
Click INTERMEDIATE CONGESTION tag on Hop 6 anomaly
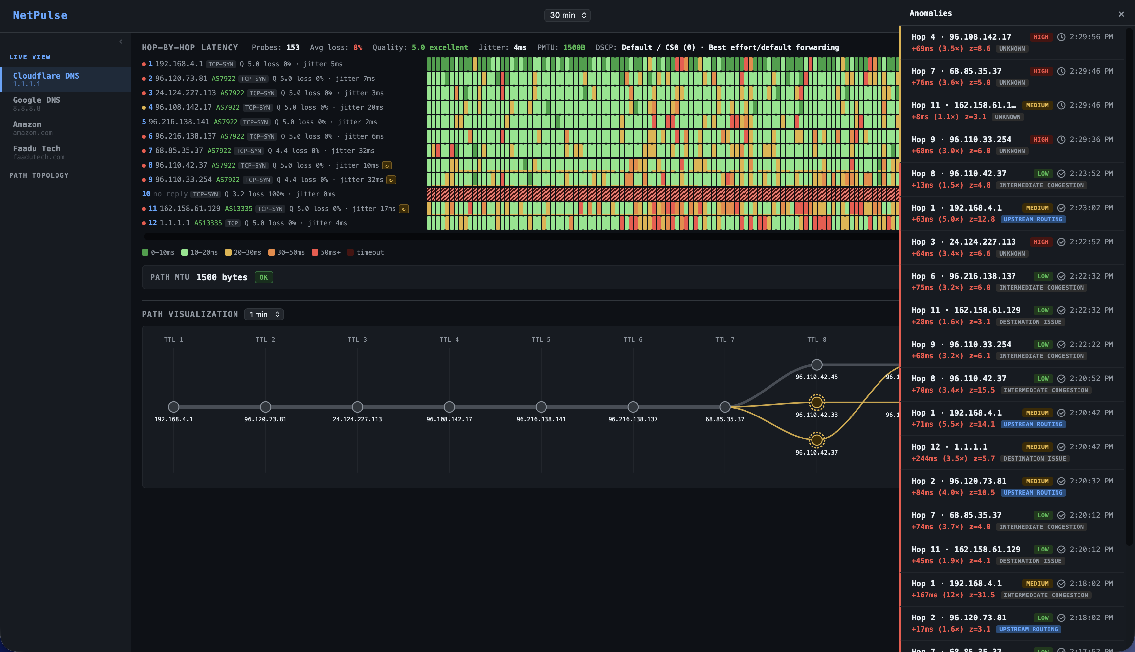click(1041, 288)
